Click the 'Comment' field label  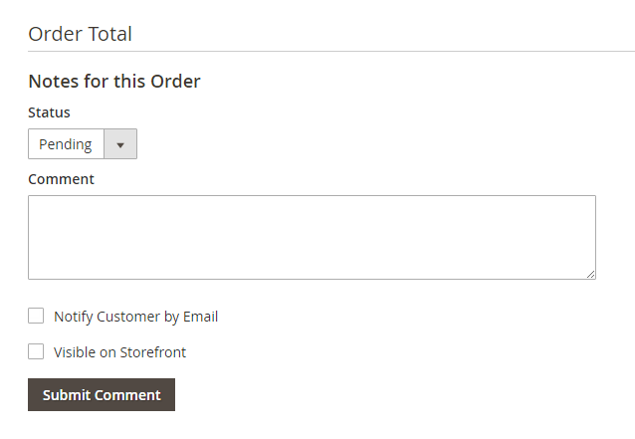[61, 179]
